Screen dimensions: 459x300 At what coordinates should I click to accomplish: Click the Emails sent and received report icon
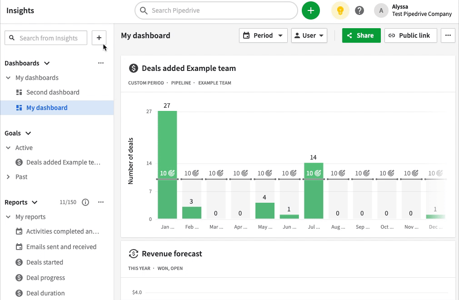click(19, 246)
